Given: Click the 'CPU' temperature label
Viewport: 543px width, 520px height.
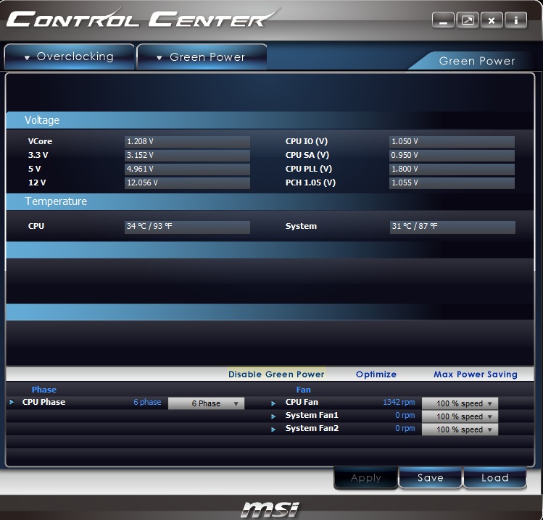Looking at the screenshot, I should pos(36,226).
